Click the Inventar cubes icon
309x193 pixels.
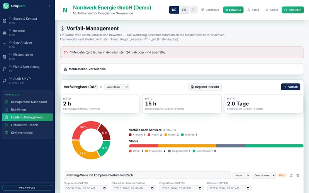point(5,33)
